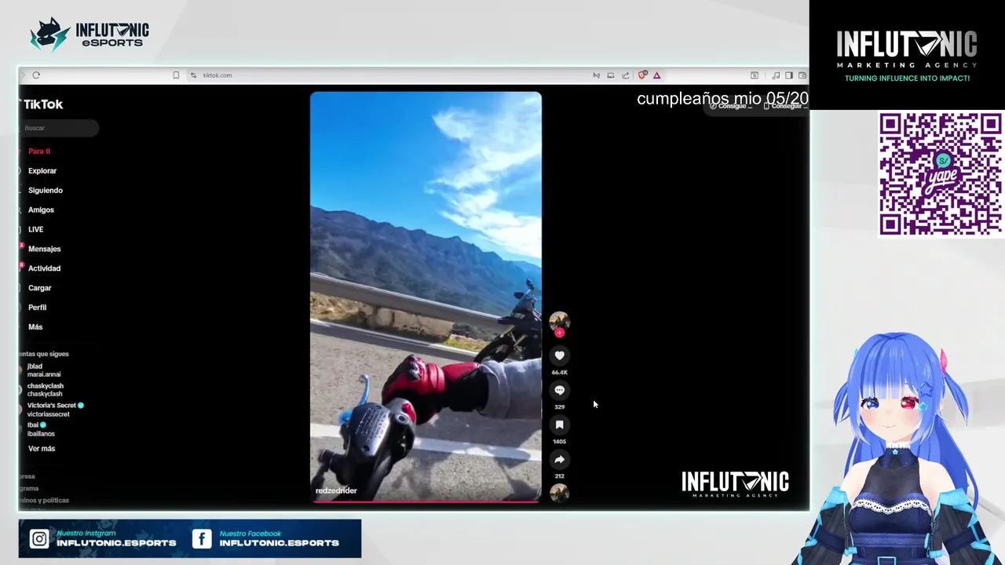The height and width of the screenshot is (565, 1005).
Task: Open the Para ti feed
Action: (39, 151)
